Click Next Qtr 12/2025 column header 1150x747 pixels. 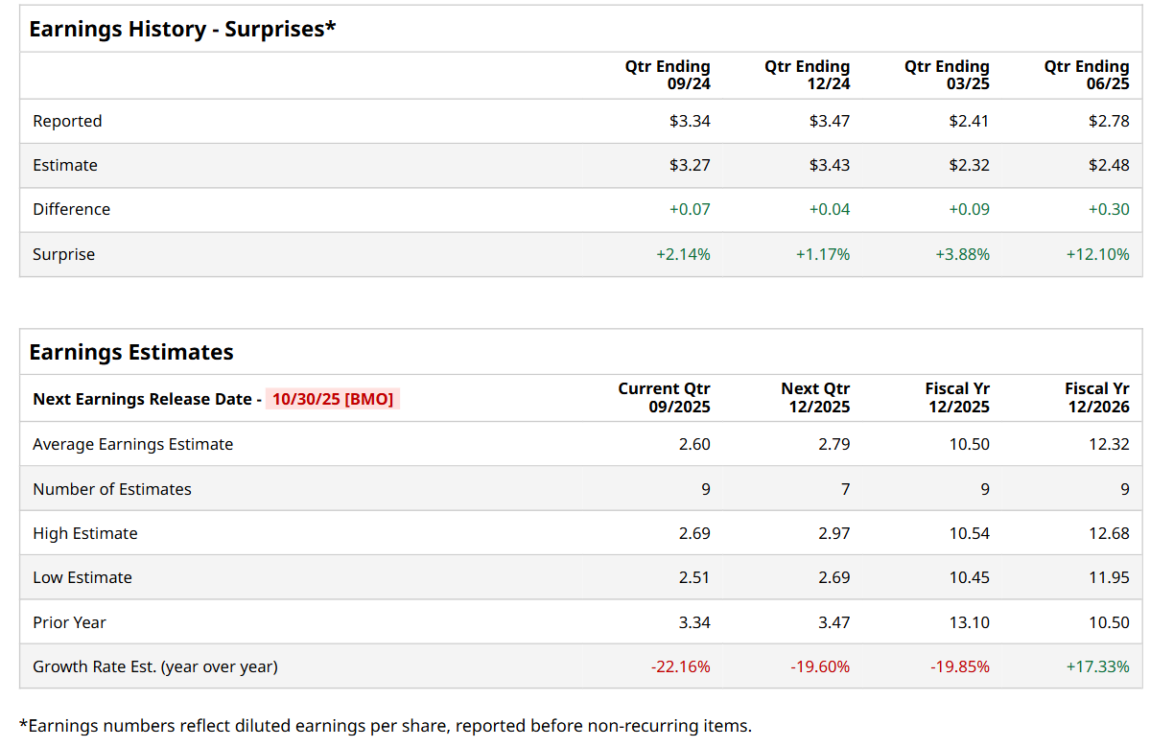pyautogui.click(x=815, y=398)
